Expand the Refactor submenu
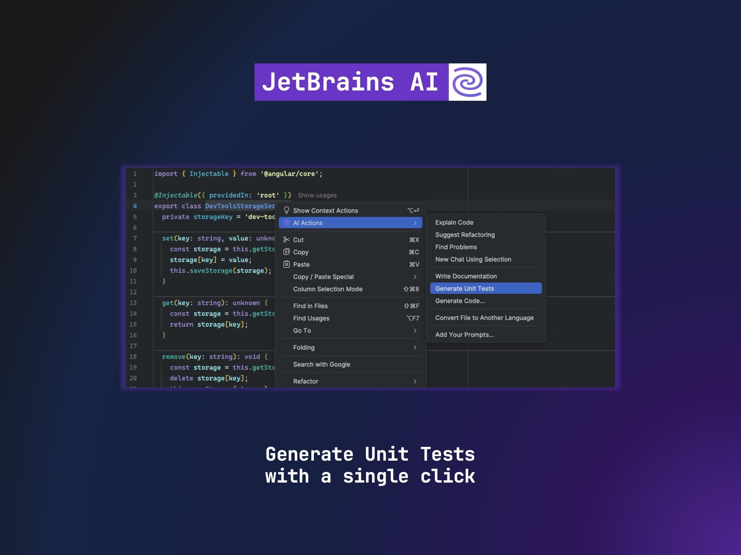The width and height of the screenshot is (741, 555). (305, 381)
